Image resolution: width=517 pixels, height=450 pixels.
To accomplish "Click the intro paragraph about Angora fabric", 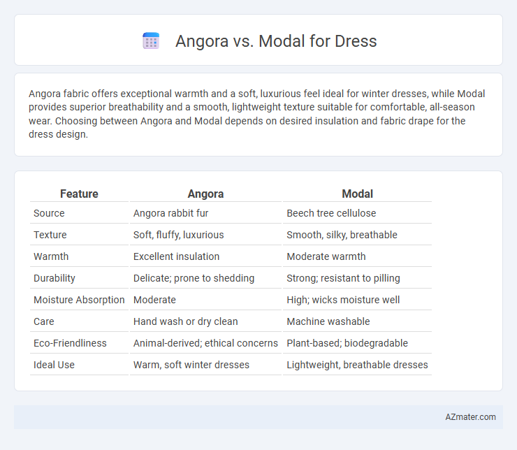I will pyautogui.click(x=256, y=114).
